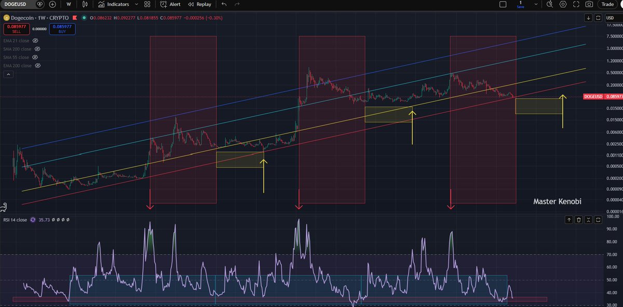The height and width of the screenshot is (307, 623).
Task: Click the RSI purple loading icon
Action: (x=33, y=220)
